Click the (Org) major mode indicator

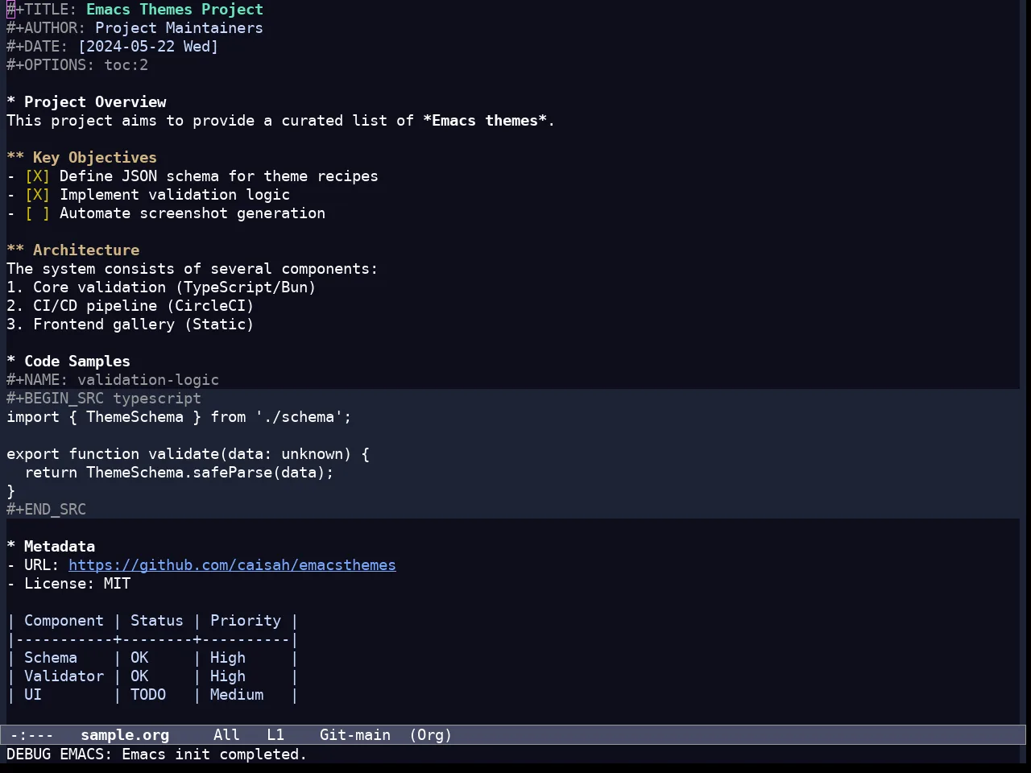pos(431,735)
